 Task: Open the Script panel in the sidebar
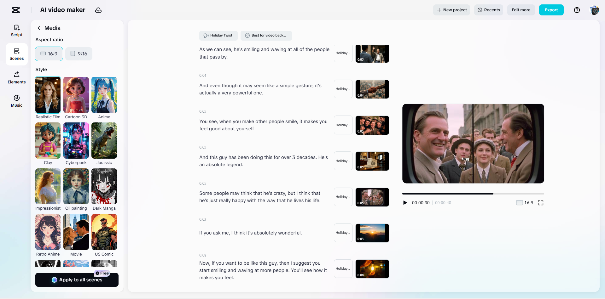16,30
